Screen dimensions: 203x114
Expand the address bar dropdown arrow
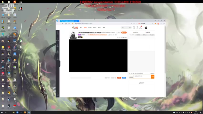pyautogui.click(x=136, y=24)
